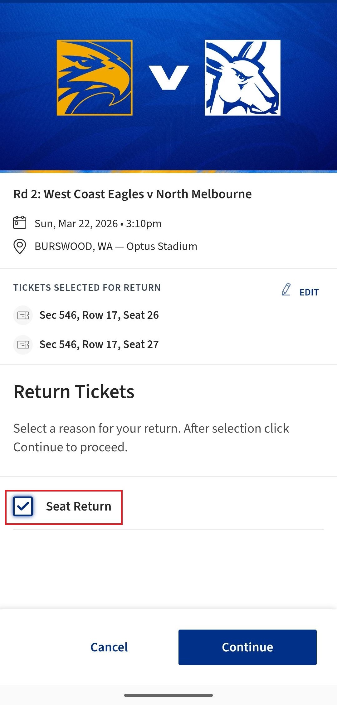
Task: Click the ticket icon for Seat 26
Action: point(23,315)
